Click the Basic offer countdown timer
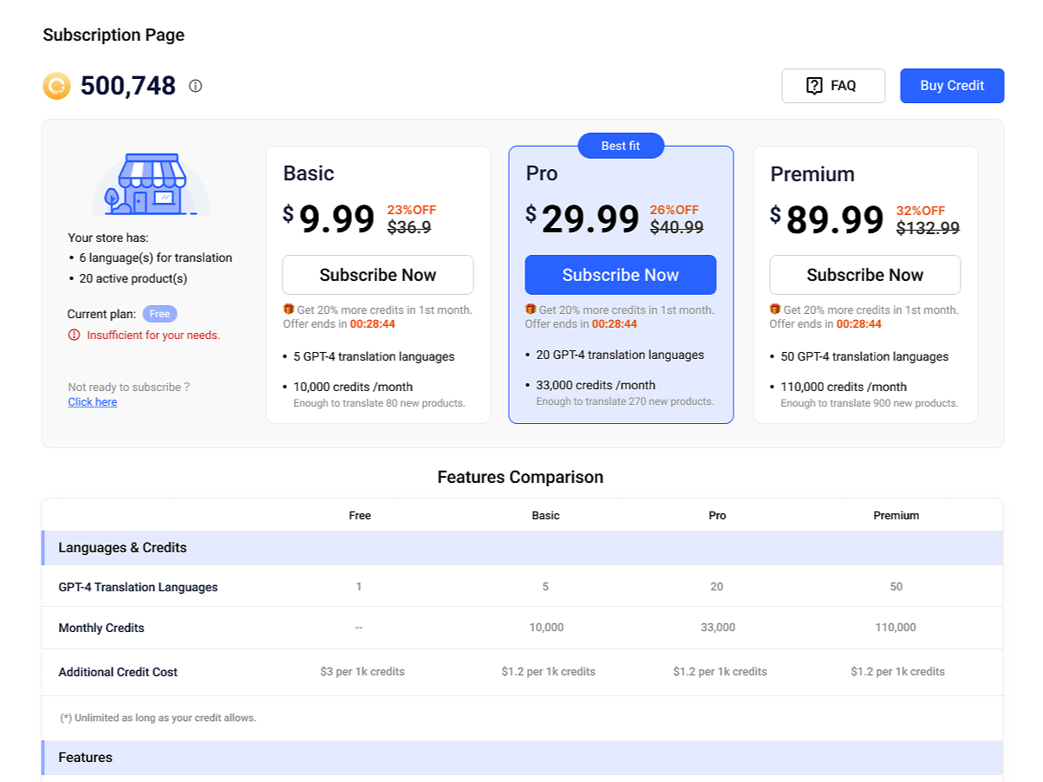This screenshot has height=782, width=1043. (373, 324)
